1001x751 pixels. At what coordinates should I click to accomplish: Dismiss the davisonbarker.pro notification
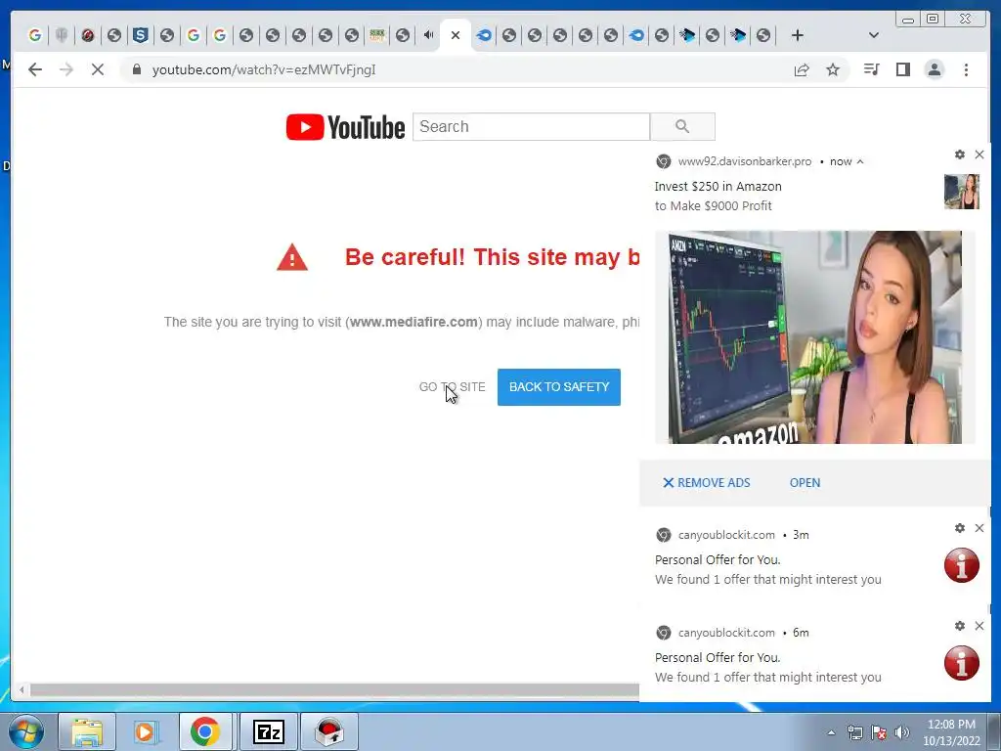point(979,155)
